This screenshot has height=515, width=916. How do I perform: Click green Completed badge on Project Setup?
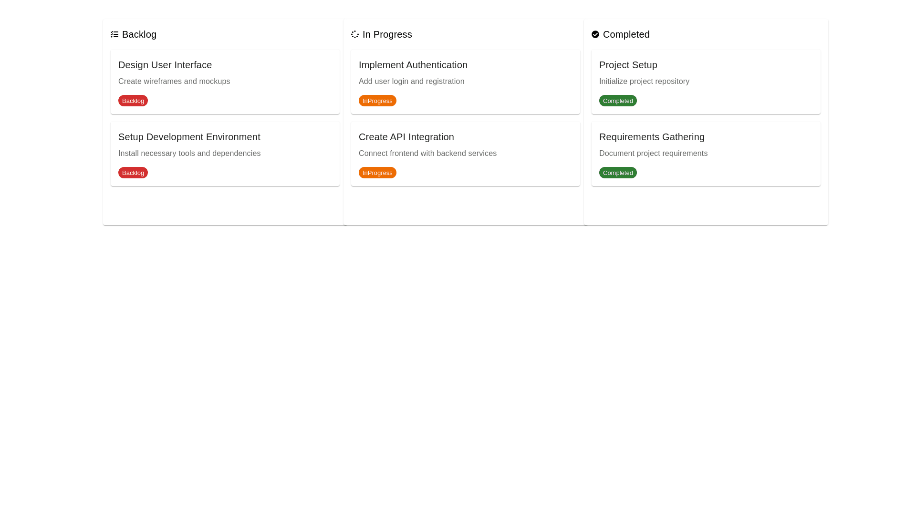click(x=618, y=101)
